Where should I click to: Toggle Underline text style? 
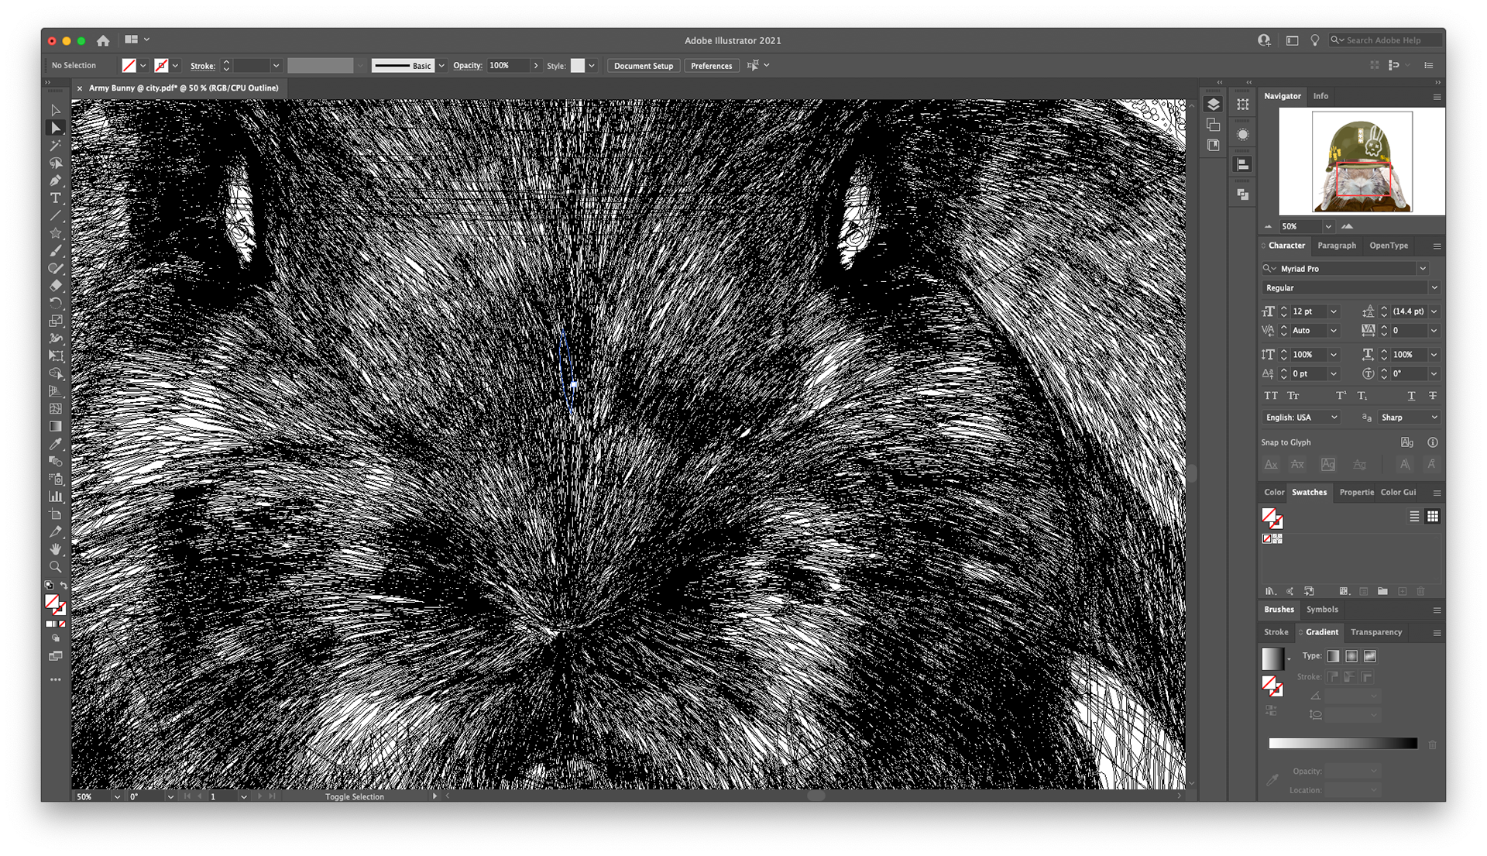[x=1411, y=396]
